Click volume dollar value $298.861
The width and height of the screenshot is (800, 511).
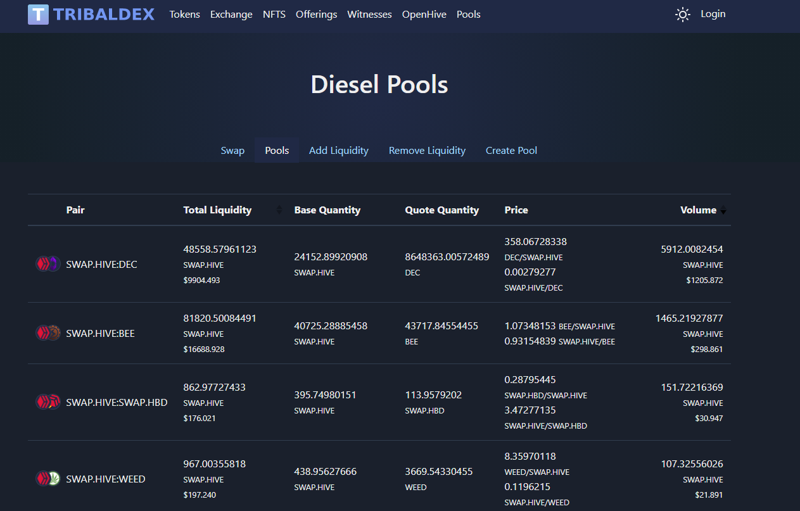[707, 349]
